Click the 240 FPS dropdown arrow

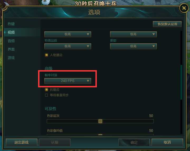(x=88, y=81)
